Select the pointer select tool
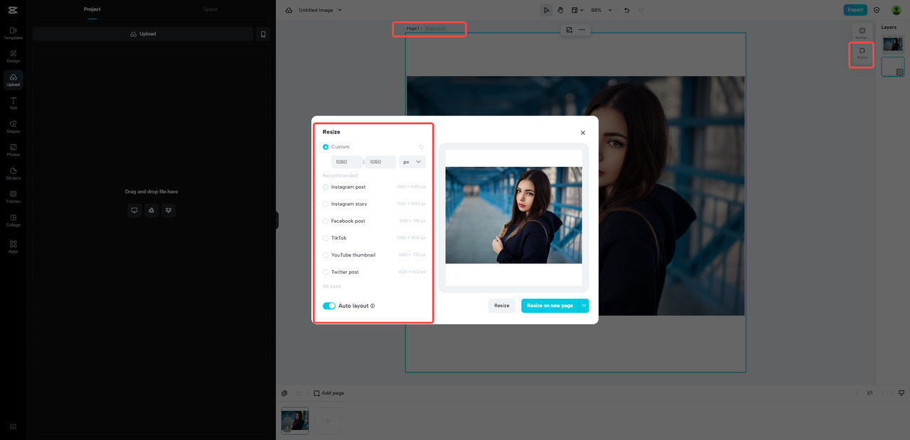 click(x=546, y=10)
